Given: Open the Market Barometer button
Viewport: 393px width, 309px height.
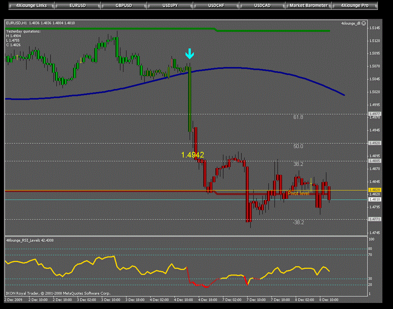Looking at the screenshot, I should tap(309, 6).
